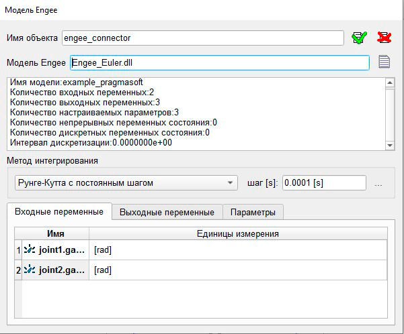
Task: Click the variable icon beside joint1
Action: click(x=30, y=249)
